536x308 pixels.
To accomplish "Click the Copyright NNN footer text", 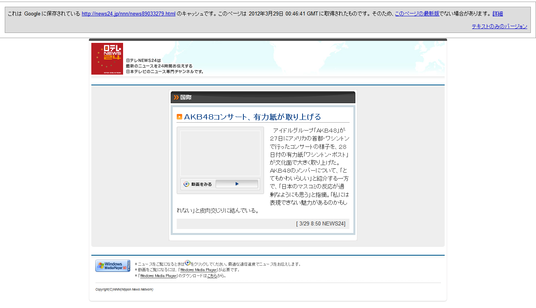I will click(124, 289).
